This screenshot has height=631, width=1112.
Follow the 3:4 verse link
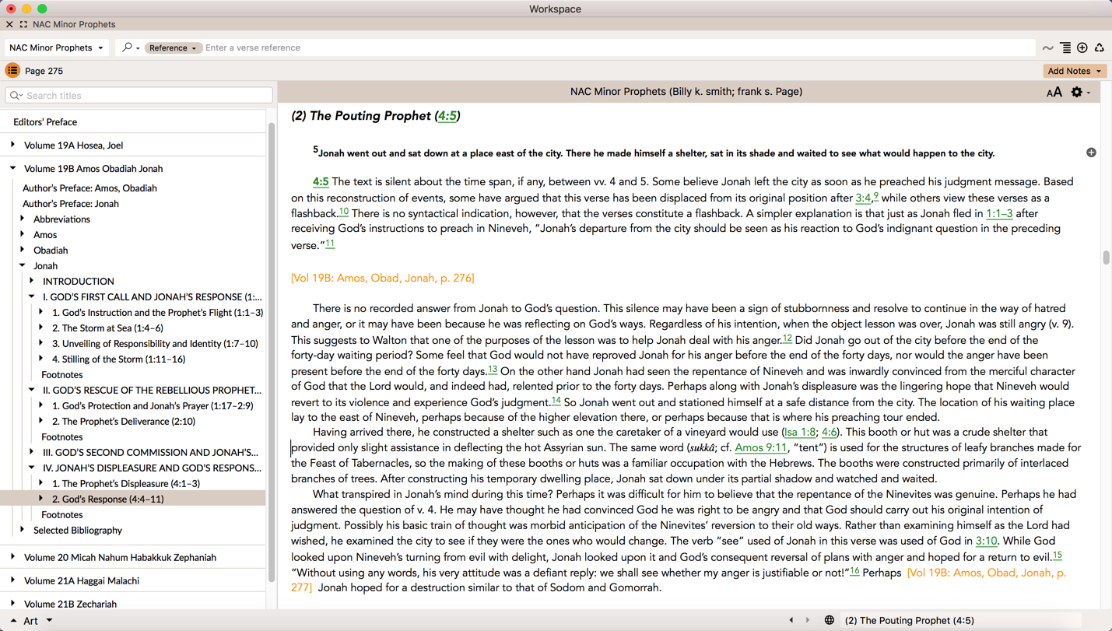click(863, 198)
